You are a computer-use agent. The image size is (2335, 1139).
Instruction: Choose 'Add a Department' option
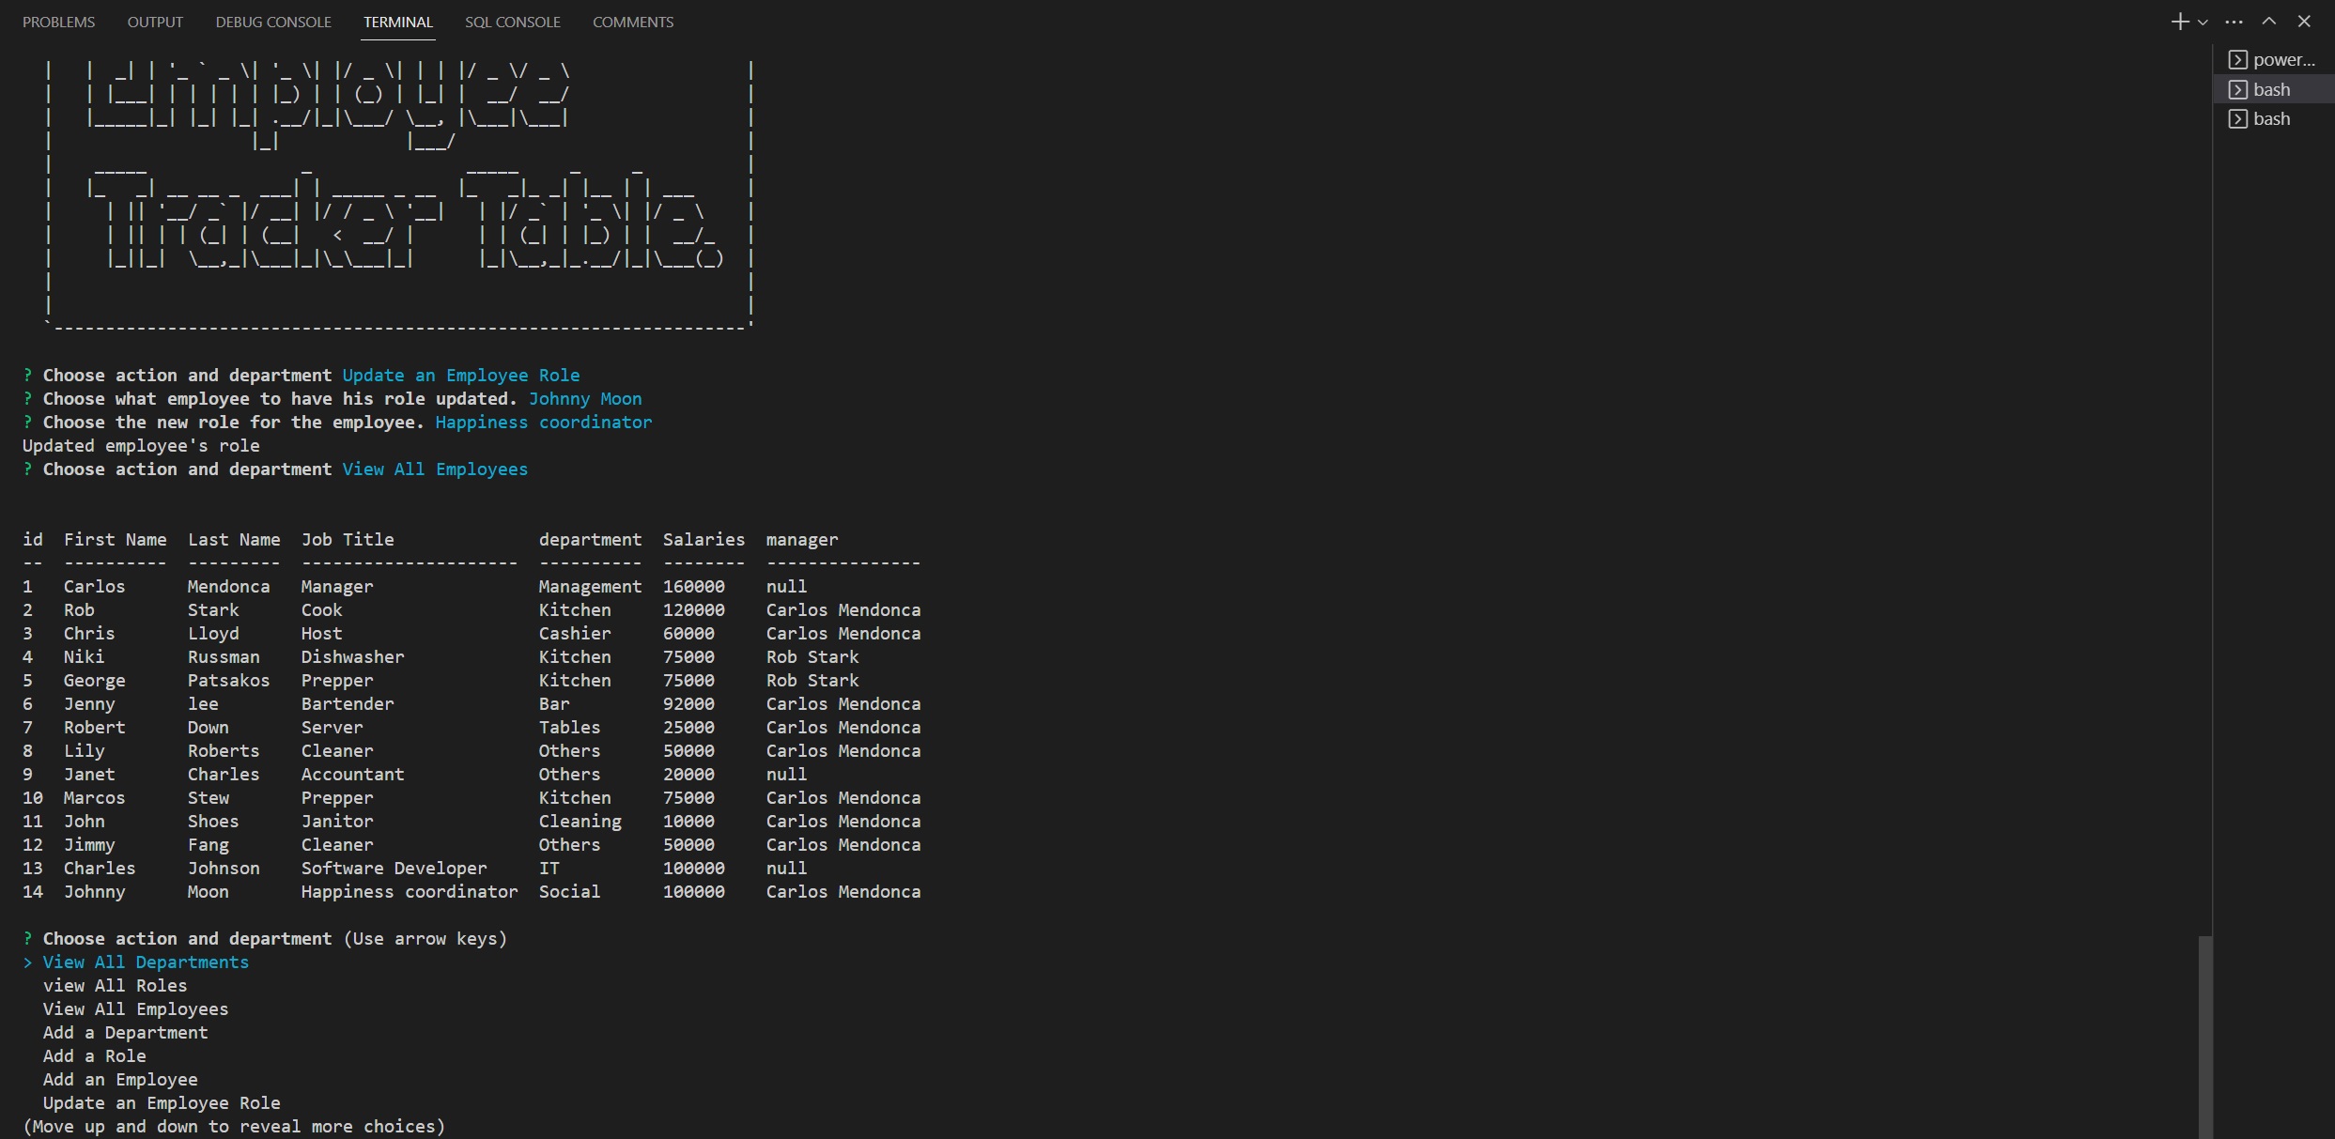click(125, 1033)
